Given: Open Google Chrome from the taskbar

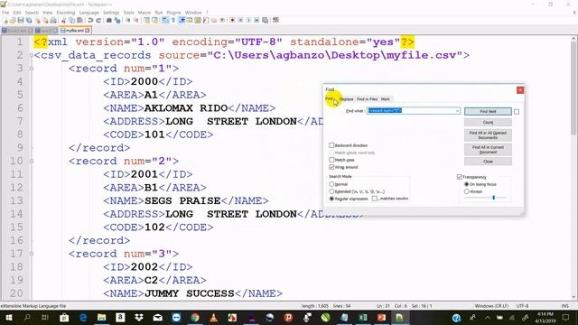Looking at the screenshot, I should pyautogui.click(x=195, y=317).
